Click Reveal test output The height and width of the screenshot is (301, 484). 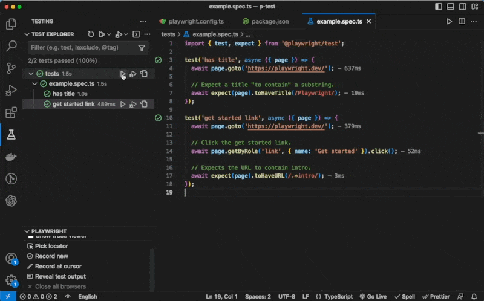coord(60,277)
